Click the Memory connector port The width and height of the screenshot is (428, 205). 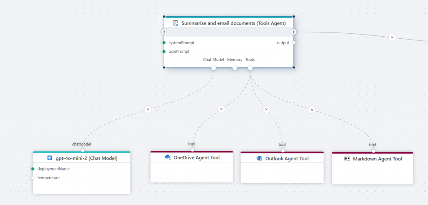click(x=235, y=68)
